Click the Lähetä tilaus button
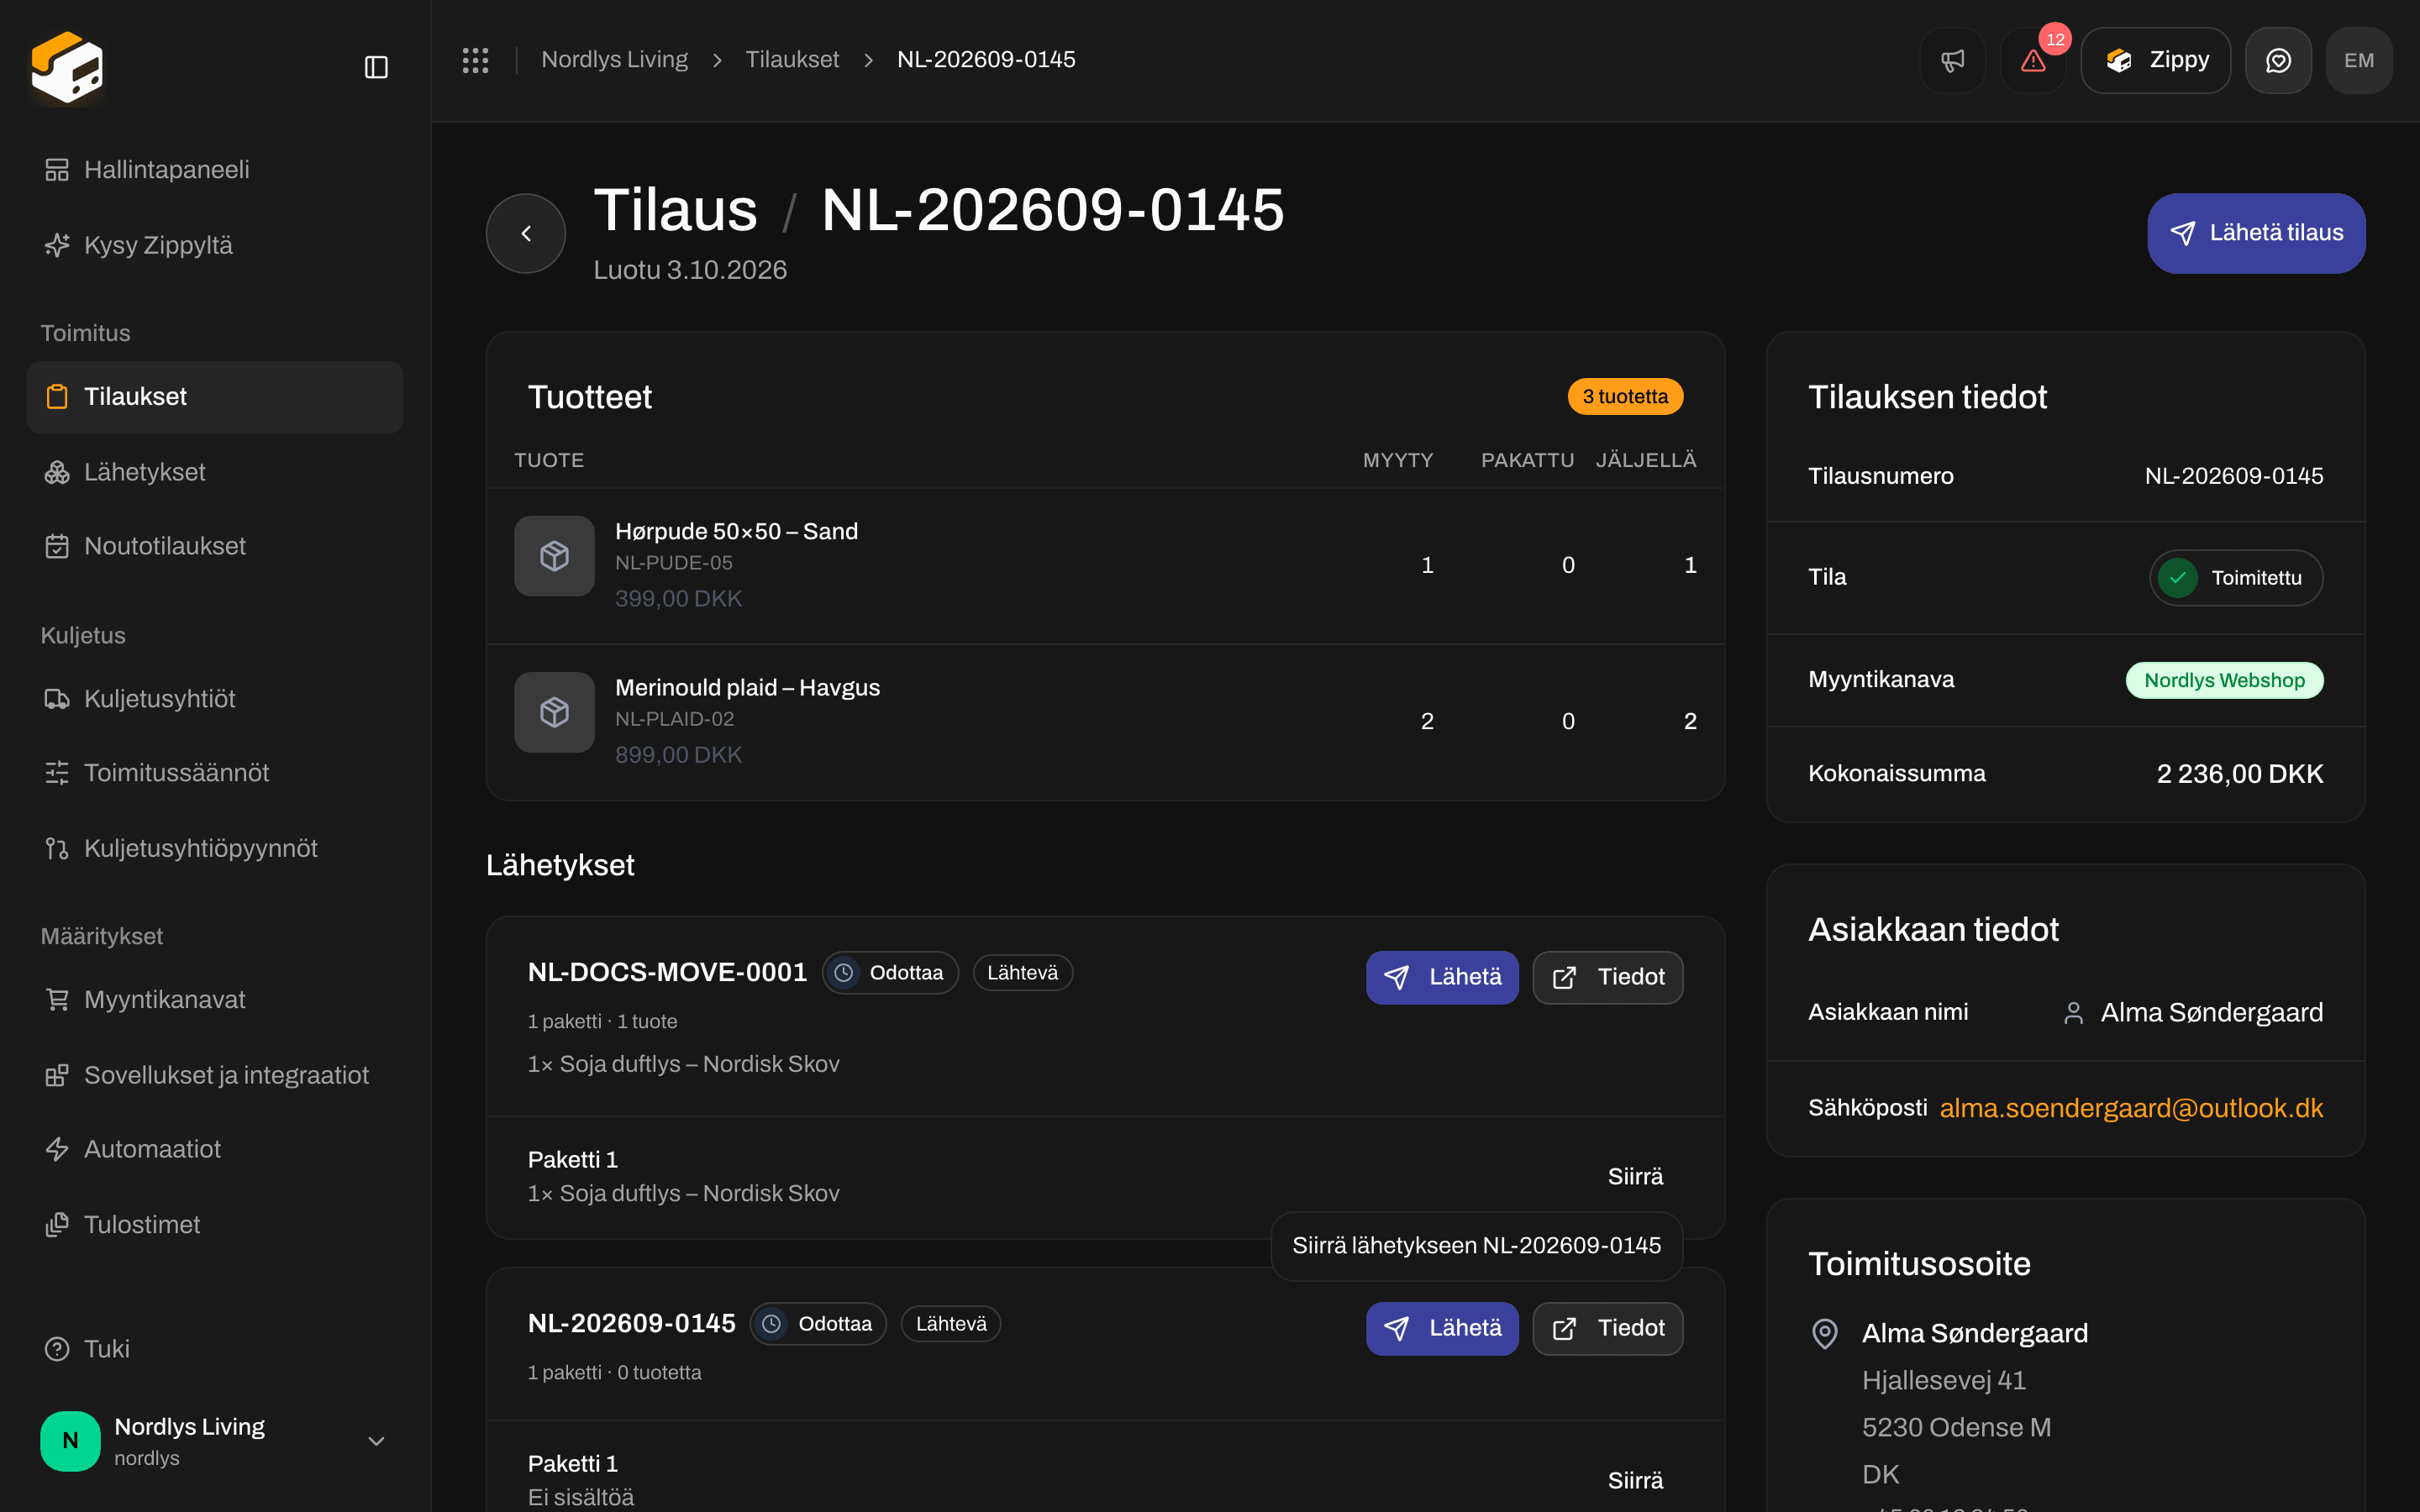 (x=2256, y=233)
